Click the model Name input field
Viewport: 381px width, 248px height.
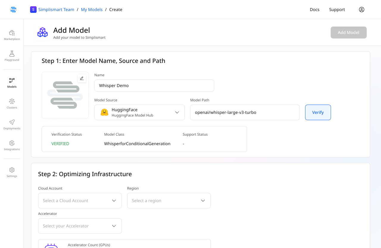pos(154,86)
